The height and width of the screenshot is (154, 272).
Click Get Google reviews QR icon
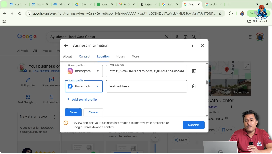point(28,97)
